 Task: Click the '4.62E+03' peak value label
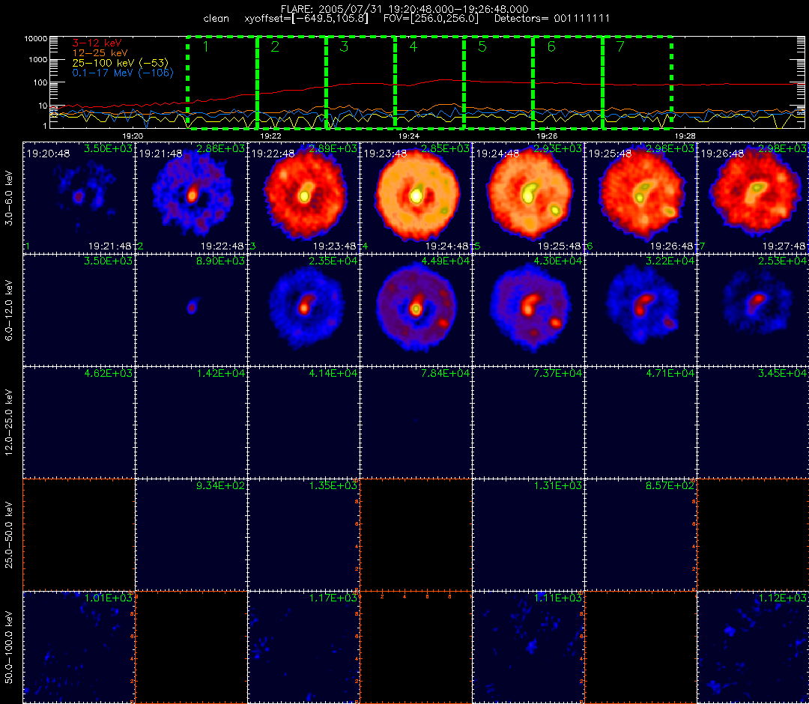tap(109, 374)
